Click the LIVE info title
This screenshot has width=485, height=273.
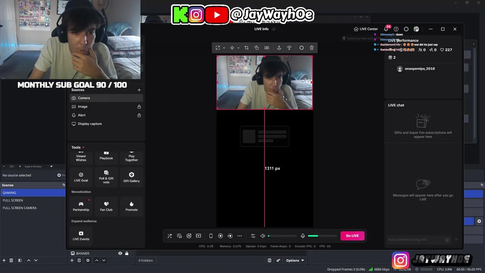point(261,29)
